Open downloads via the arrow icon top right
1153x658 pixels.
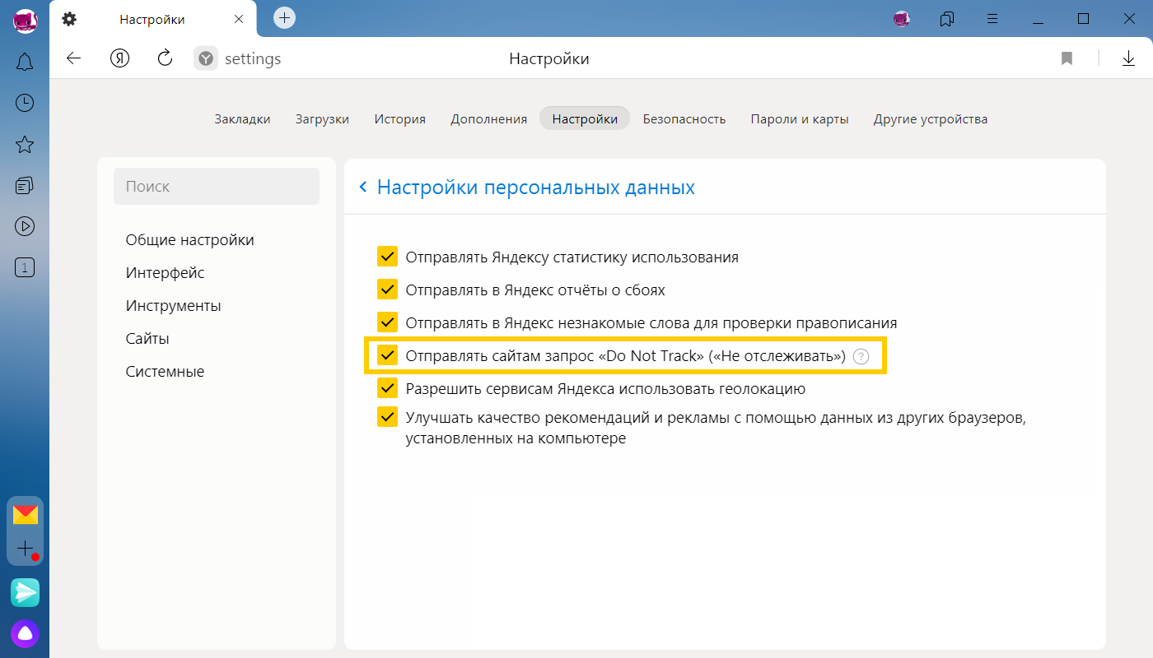1127,58
